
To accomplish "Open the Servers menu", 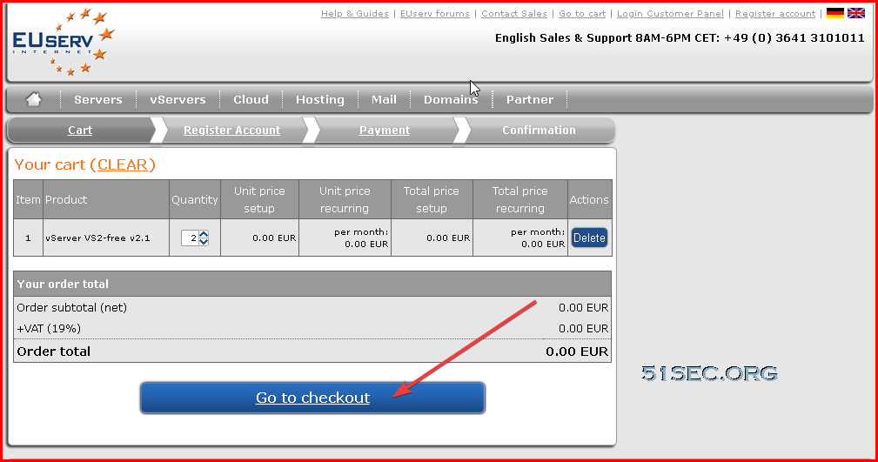I will click(x=98, y=100).
